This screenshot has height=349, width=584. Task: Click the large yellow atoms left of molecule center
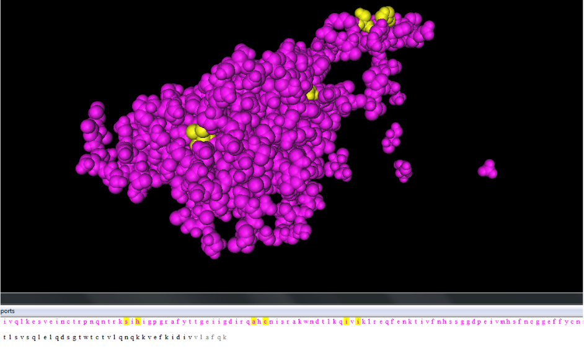[198, 136]
